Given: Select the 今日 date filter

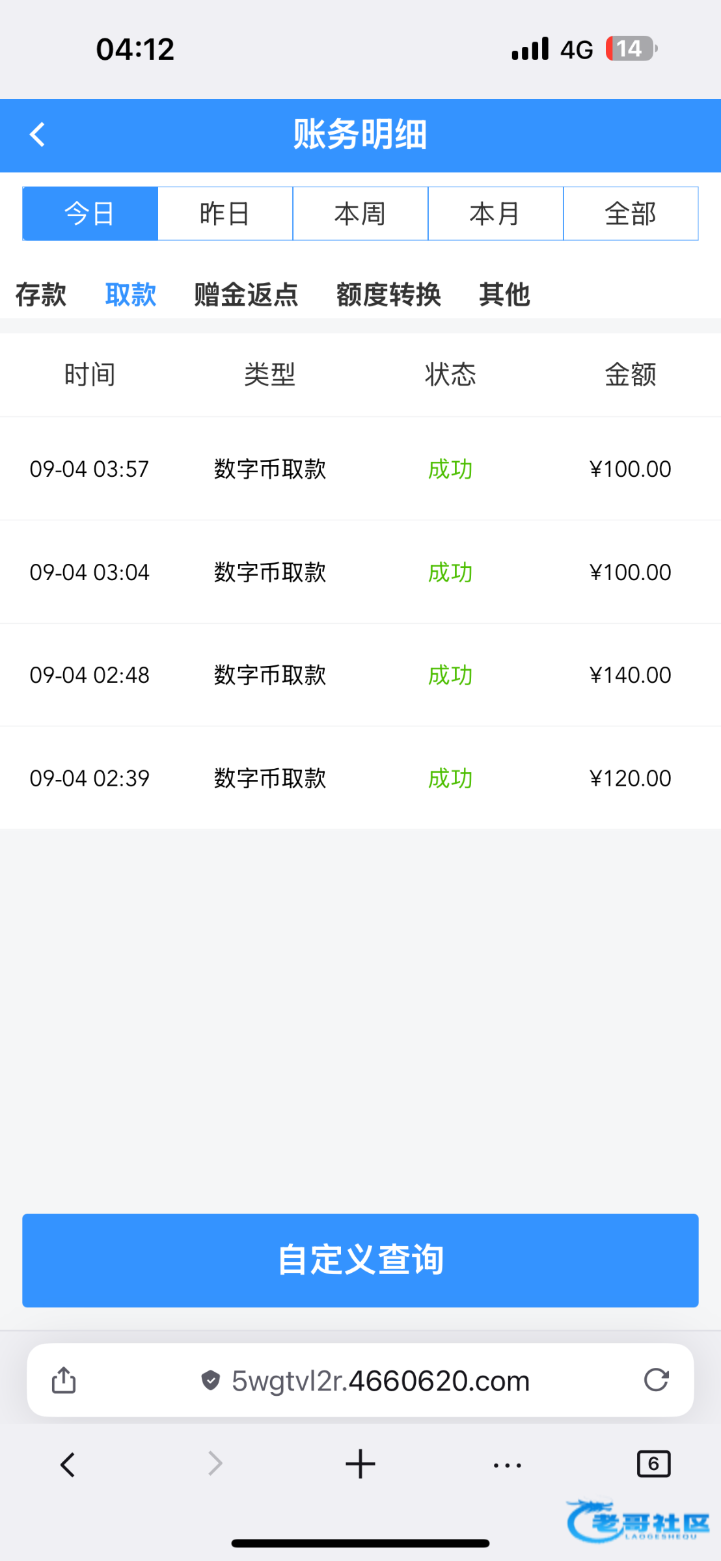Looking at the screenshot, I should [90, 213].
